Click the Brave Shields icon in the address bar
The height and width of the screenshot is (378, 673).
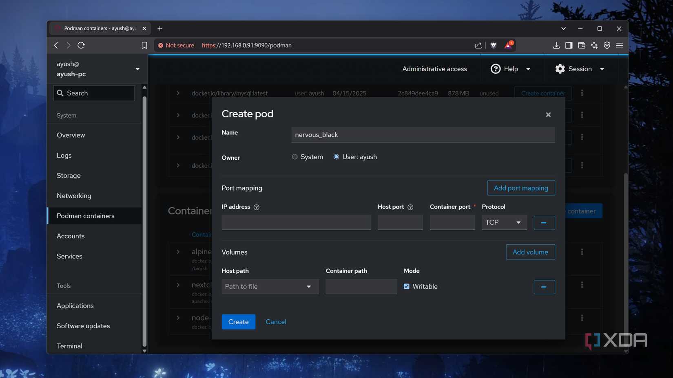click(x=494, y=45)
